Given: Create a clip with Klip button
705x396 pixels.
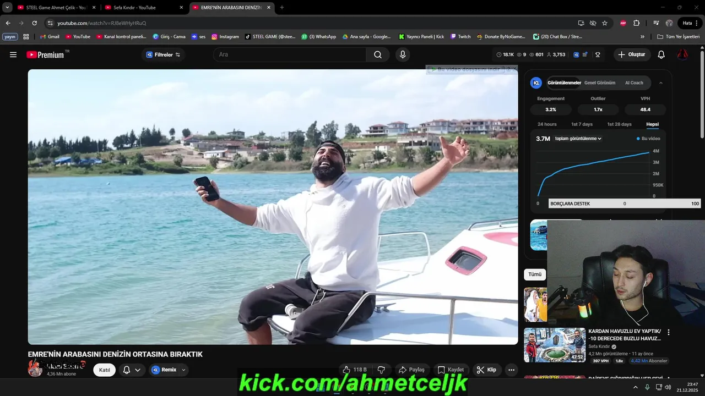Looking at the screenshot, I should (486, 370).
